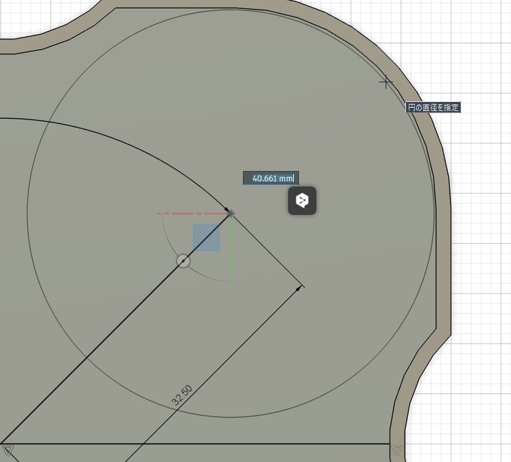This screenshot has width=511, height=462.
Task: Click the dark floating hexagon icon button
Action: coord(302,201)
